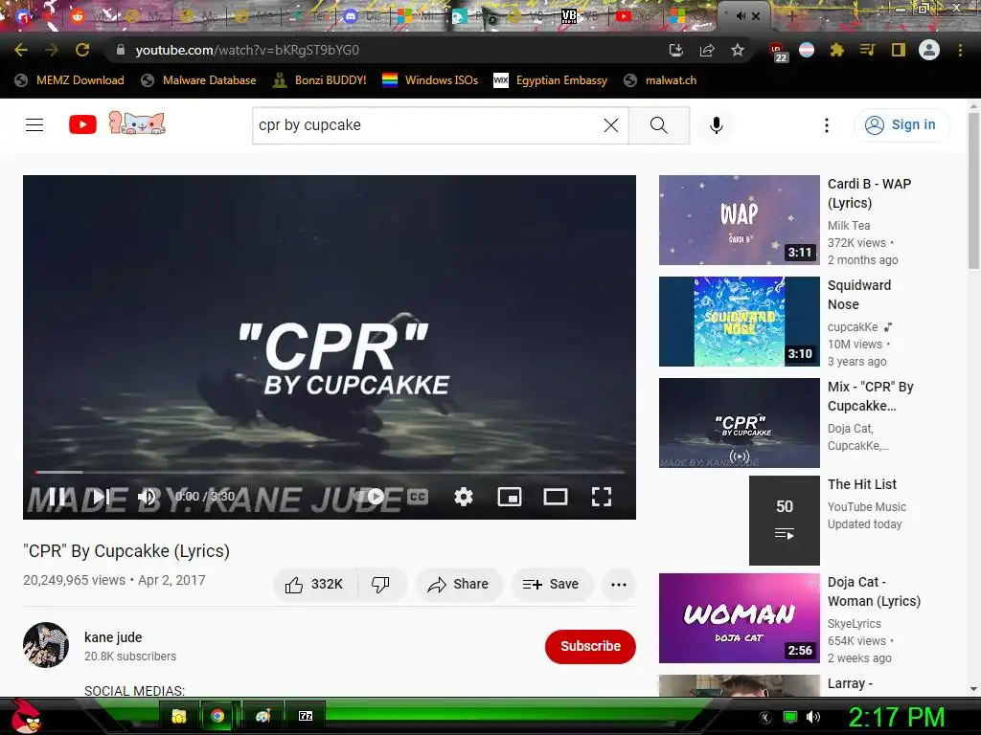Open Chrome's three-dot menu
Image resolution: width=981 pixels, height=735 pixels.
[x=960, y=50]
